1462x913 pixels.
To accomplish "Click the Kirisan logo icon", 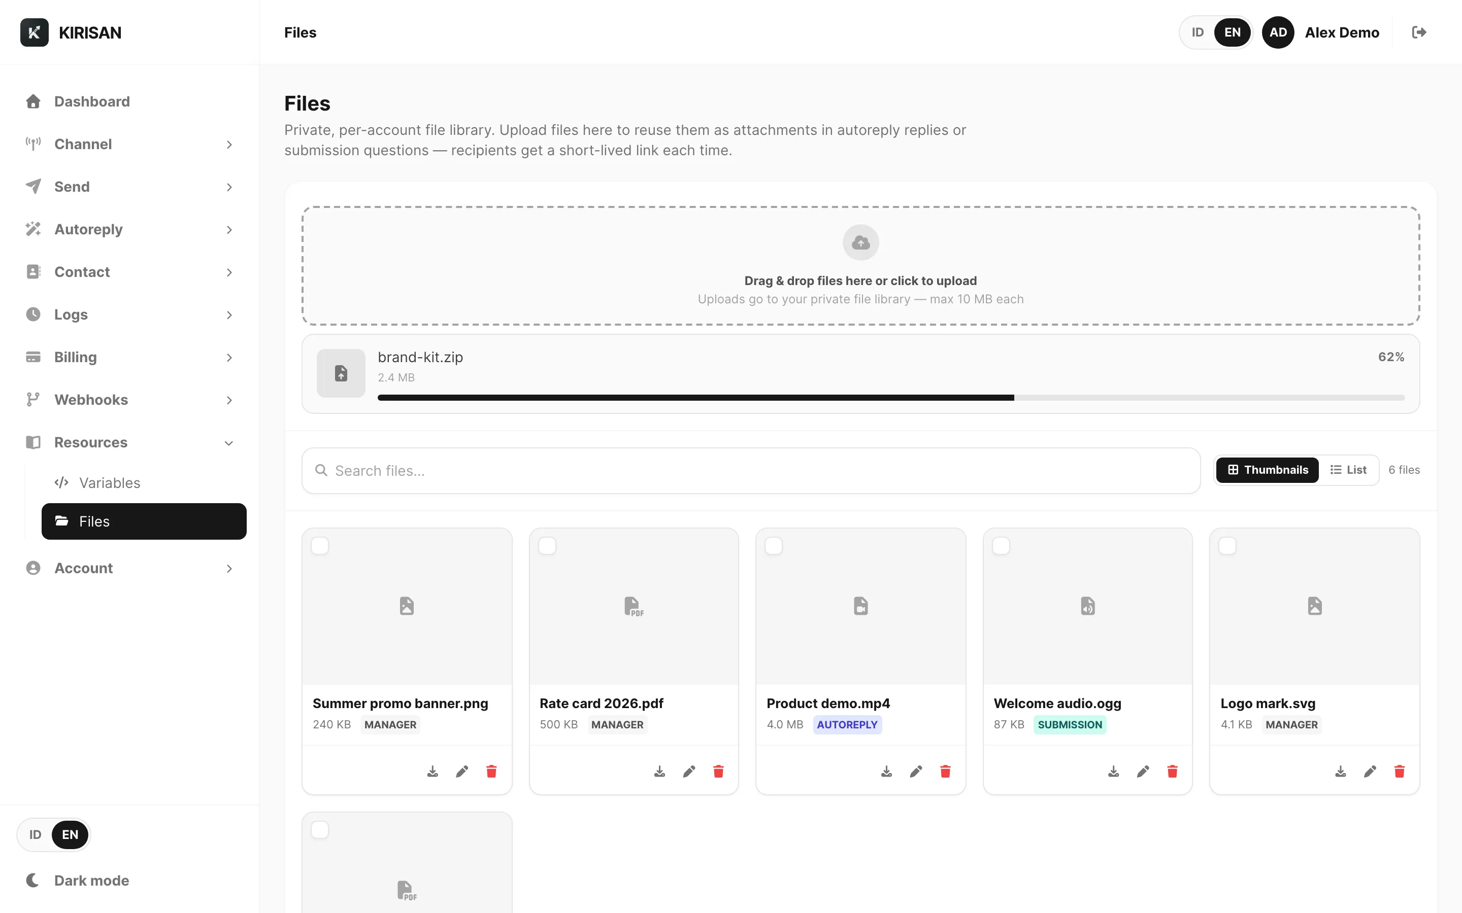I will 35,32.
